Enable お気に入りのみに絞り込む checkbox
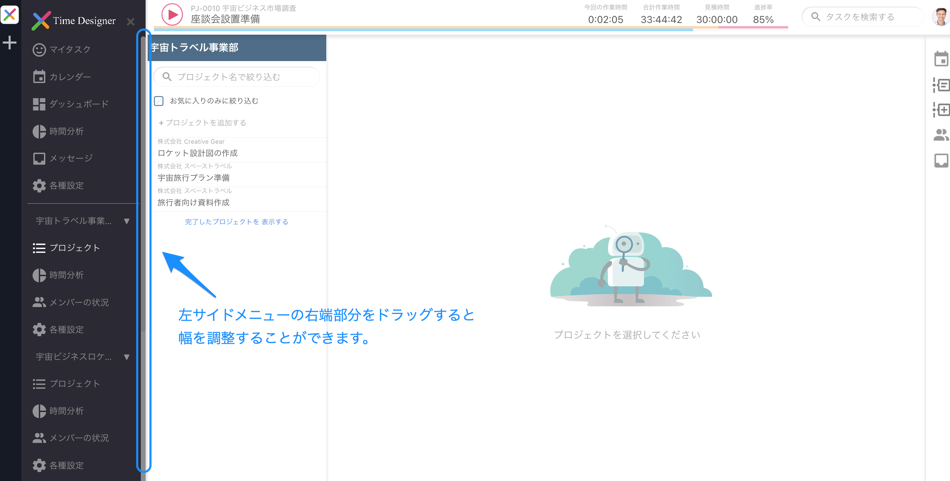This screenshot has width=950, height=481. 159,101
